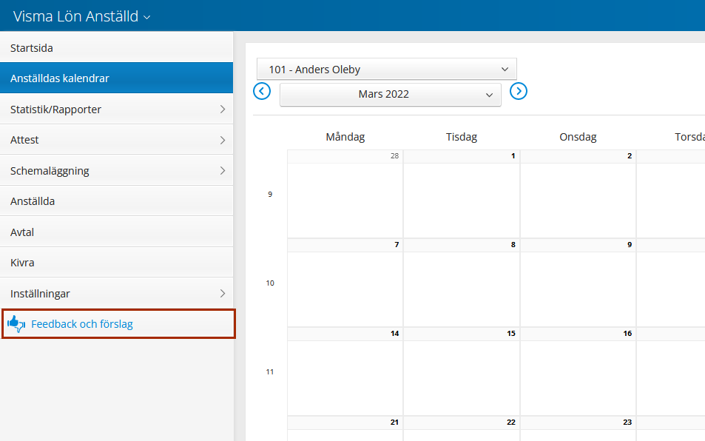The image size is (705, 441).
Task: Open the employee dropdown 101 - Anders Oleby
Action: pyautogui.click(x=387, y=70)
